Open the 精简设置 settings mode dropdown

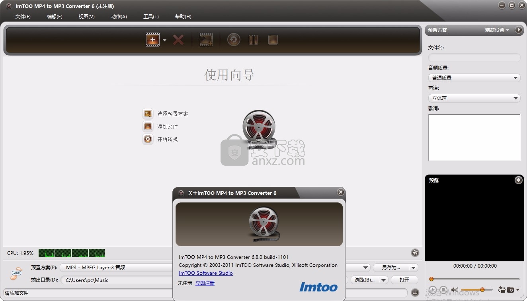coord(497,30)
